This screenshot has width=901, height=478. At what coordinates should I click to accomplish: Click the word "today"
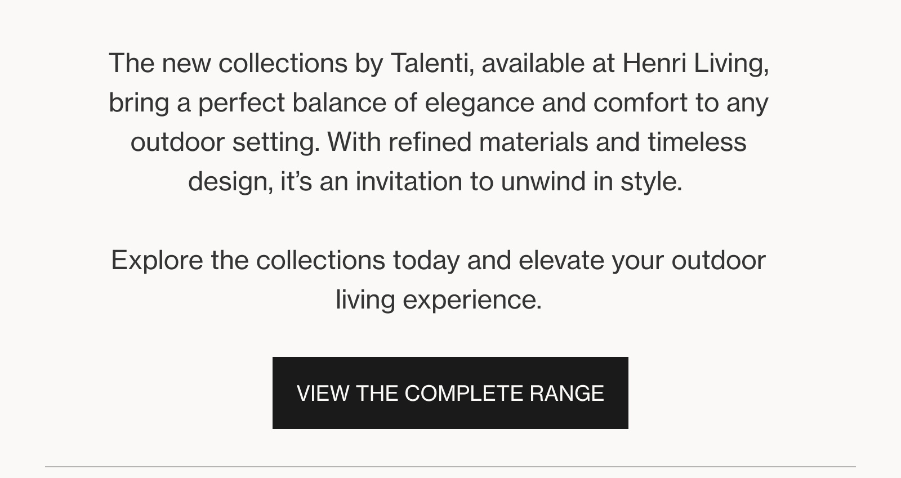(426, 260)
